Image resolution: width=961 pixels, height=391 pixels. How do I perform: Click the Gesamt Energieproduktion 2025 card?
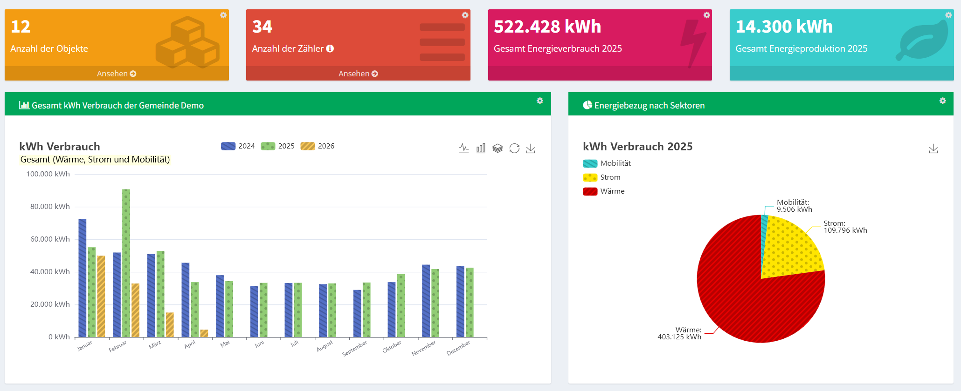pyautogui.click(x=842, y=45)
